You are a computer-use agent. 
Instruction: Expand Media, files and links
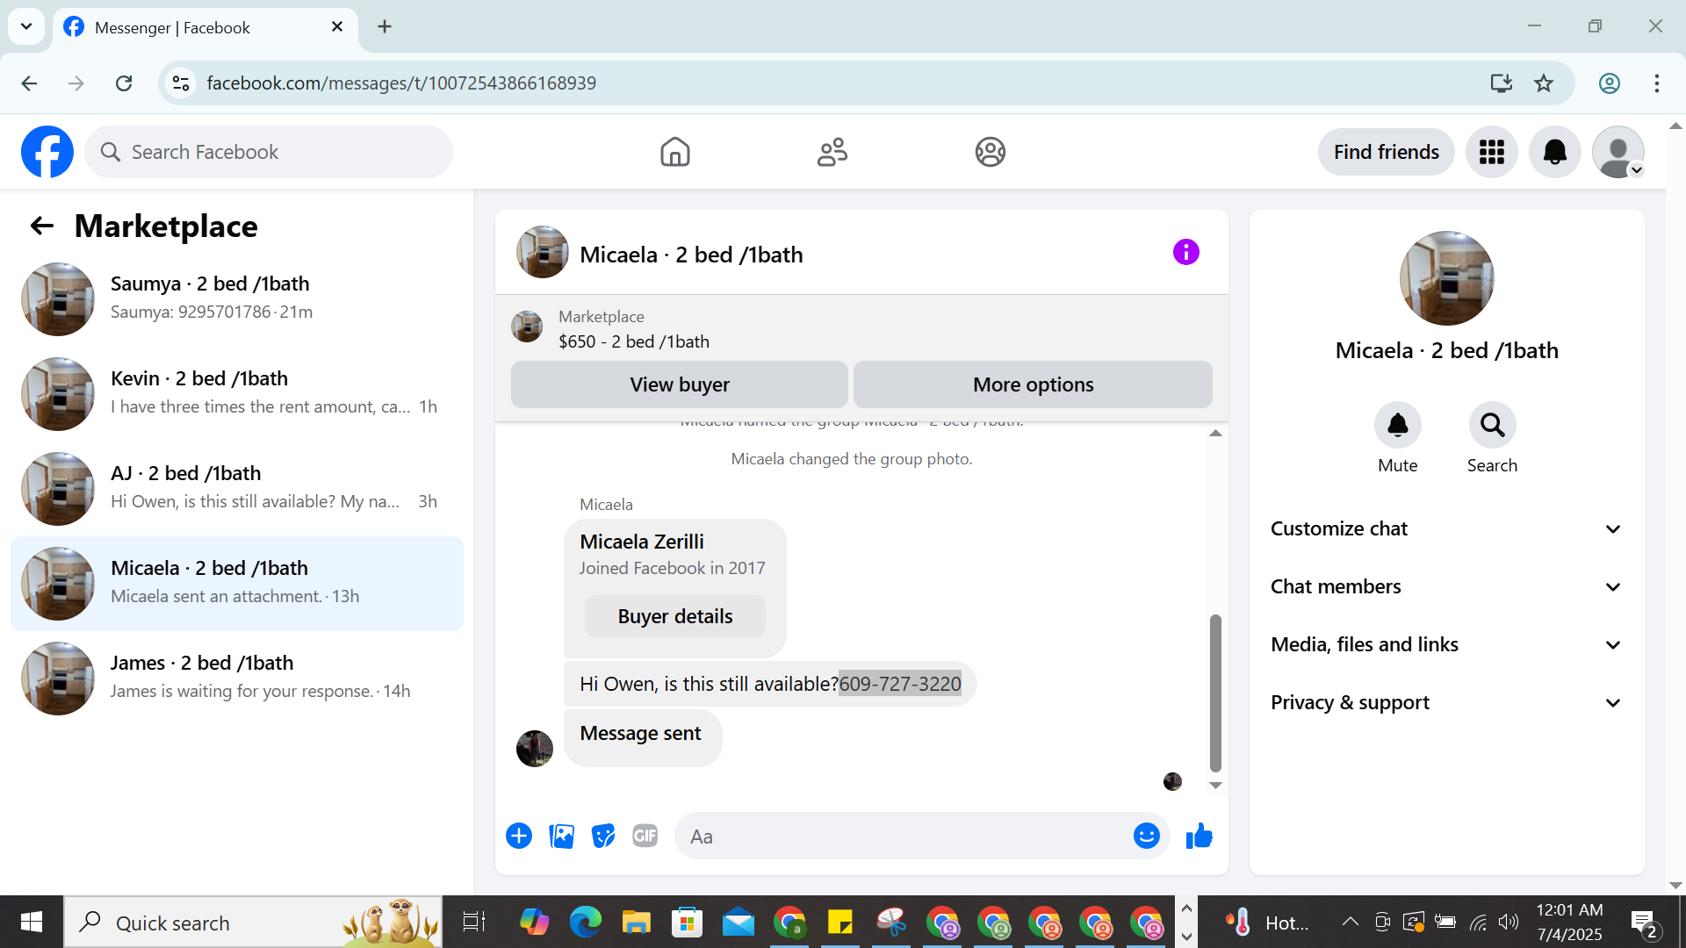1446,644
